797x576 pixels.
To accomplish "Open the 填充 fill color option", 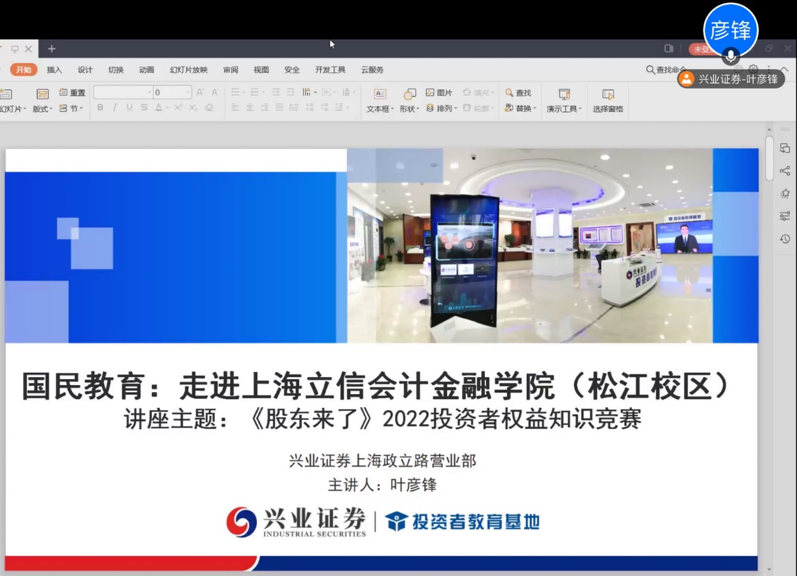I will (x=478, y=93).
